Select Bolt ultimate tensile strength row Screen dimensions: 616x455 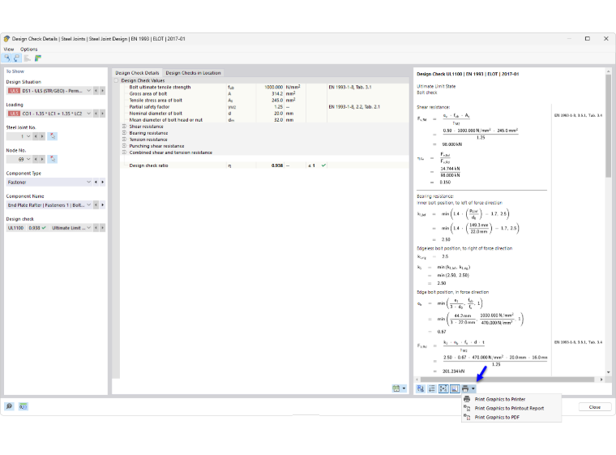pos(264,88)
